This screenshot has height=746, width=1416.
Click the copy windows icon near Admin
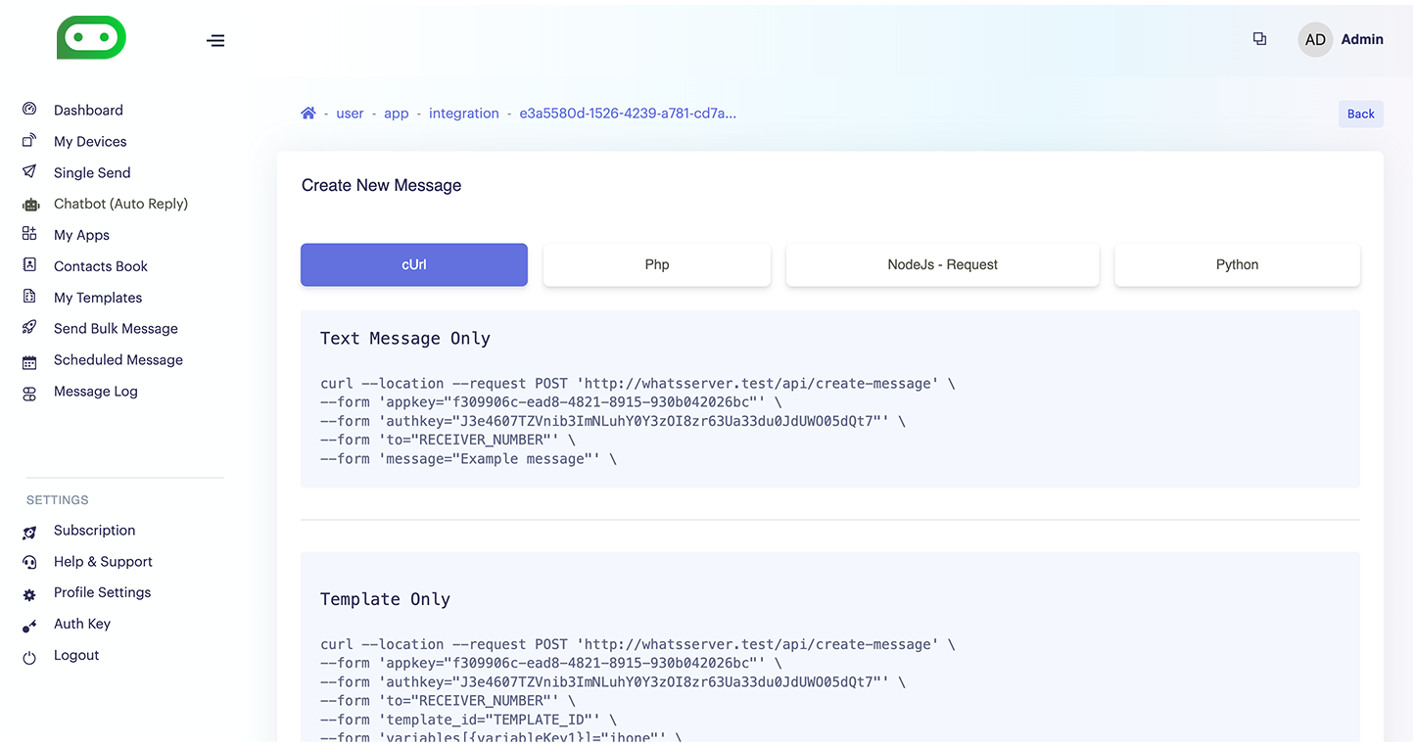pos(1259,39)
